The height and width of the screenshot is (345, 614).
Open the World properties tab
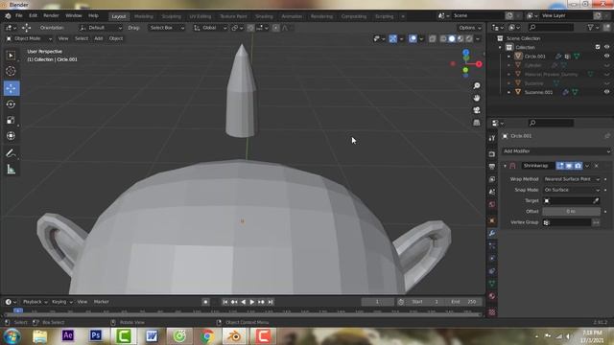[492, 204]
